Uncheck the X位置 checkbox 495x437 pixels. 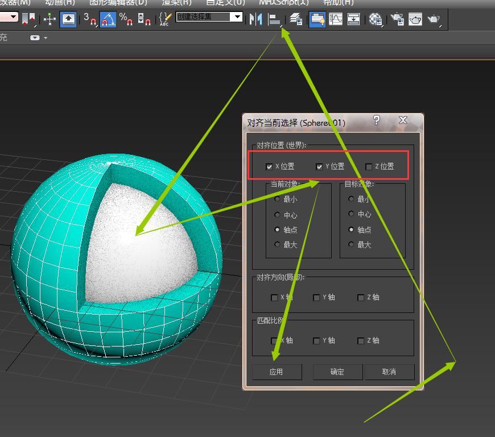click(x=269, y=167)
